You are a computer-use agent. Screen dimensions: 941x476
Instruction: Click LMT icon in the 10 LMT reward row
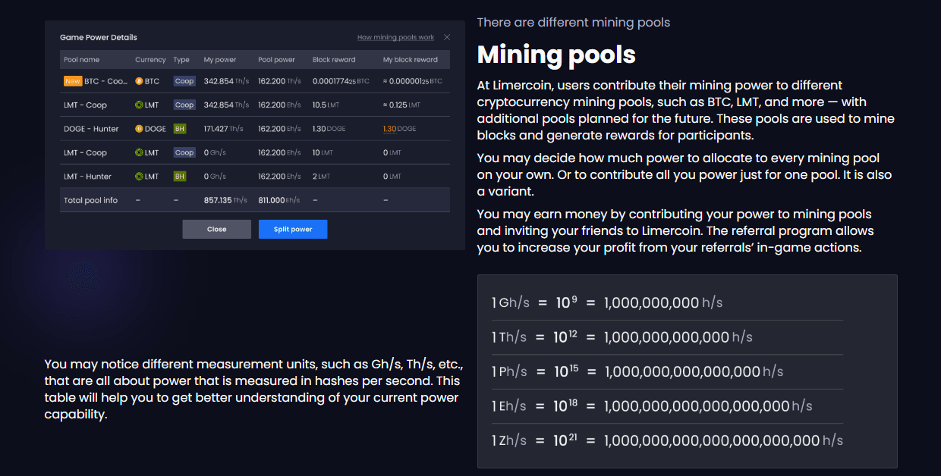pos(139,152)
